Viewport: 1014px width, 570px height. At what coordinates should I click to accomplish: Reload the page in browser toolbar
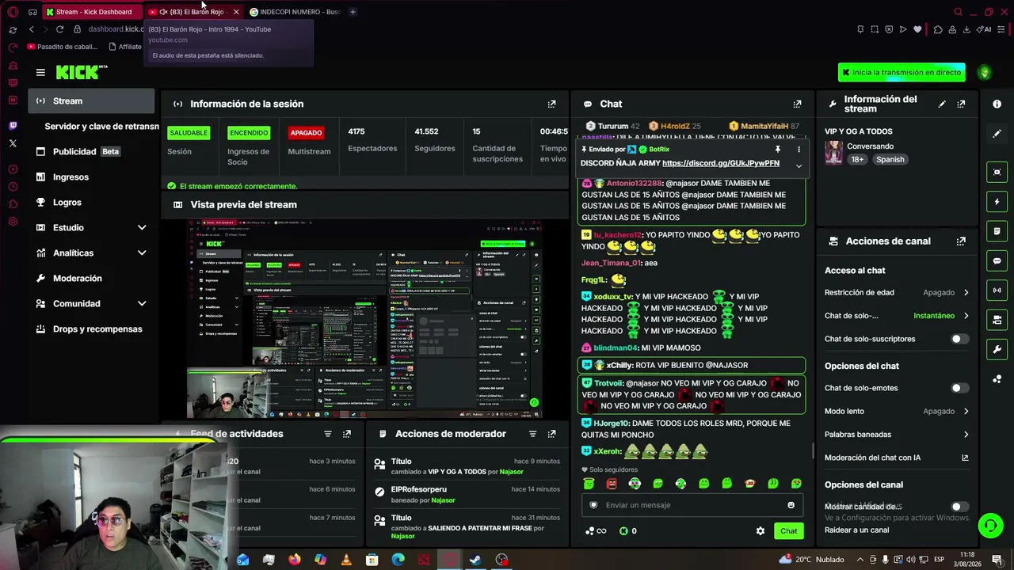coord(59,29)
